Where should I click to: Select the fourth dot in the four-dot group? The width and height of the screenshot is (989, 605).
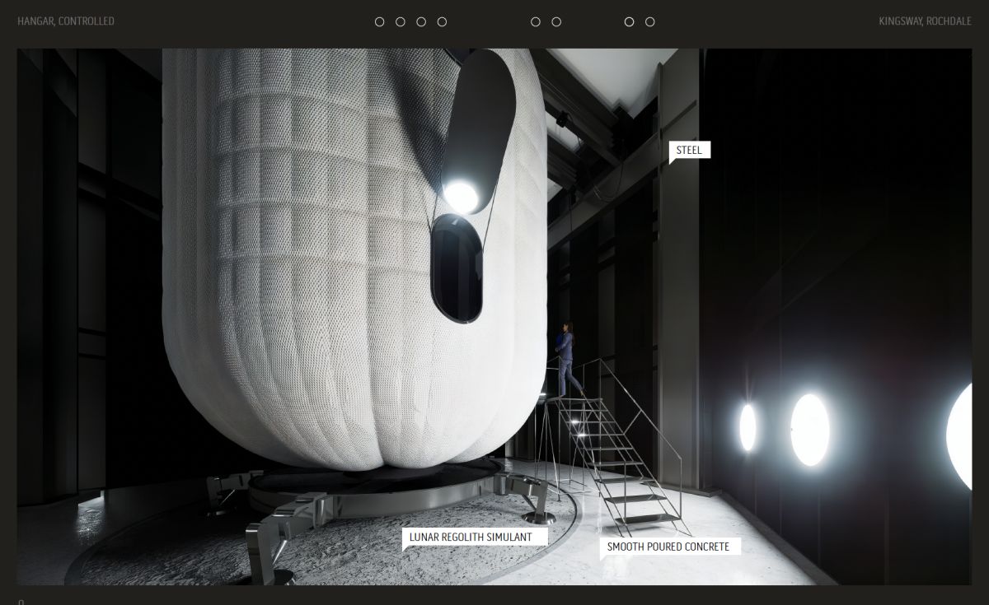442,21
